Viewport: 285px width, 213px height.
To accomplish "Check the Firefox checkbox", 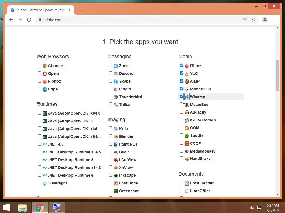I will (x=40, y=81).
